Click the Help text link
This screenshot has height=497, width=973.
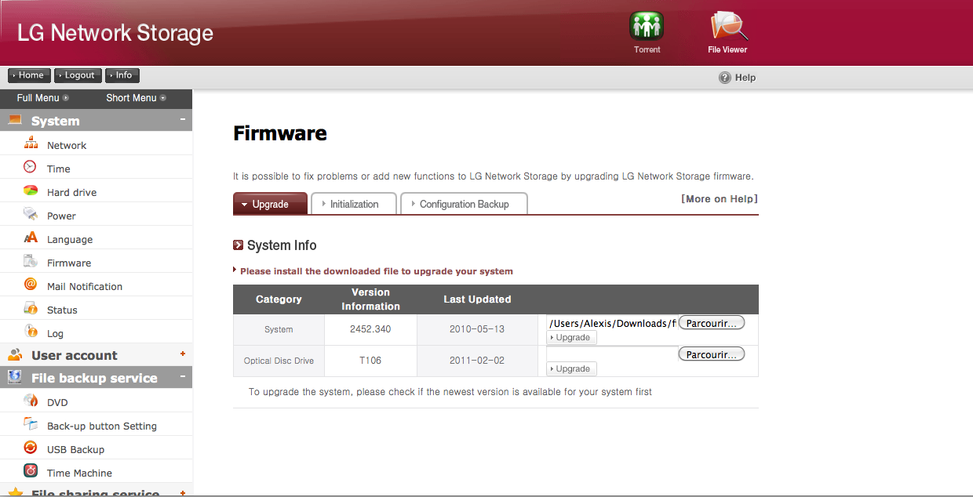pyautogui.click(x=745, y=78)
